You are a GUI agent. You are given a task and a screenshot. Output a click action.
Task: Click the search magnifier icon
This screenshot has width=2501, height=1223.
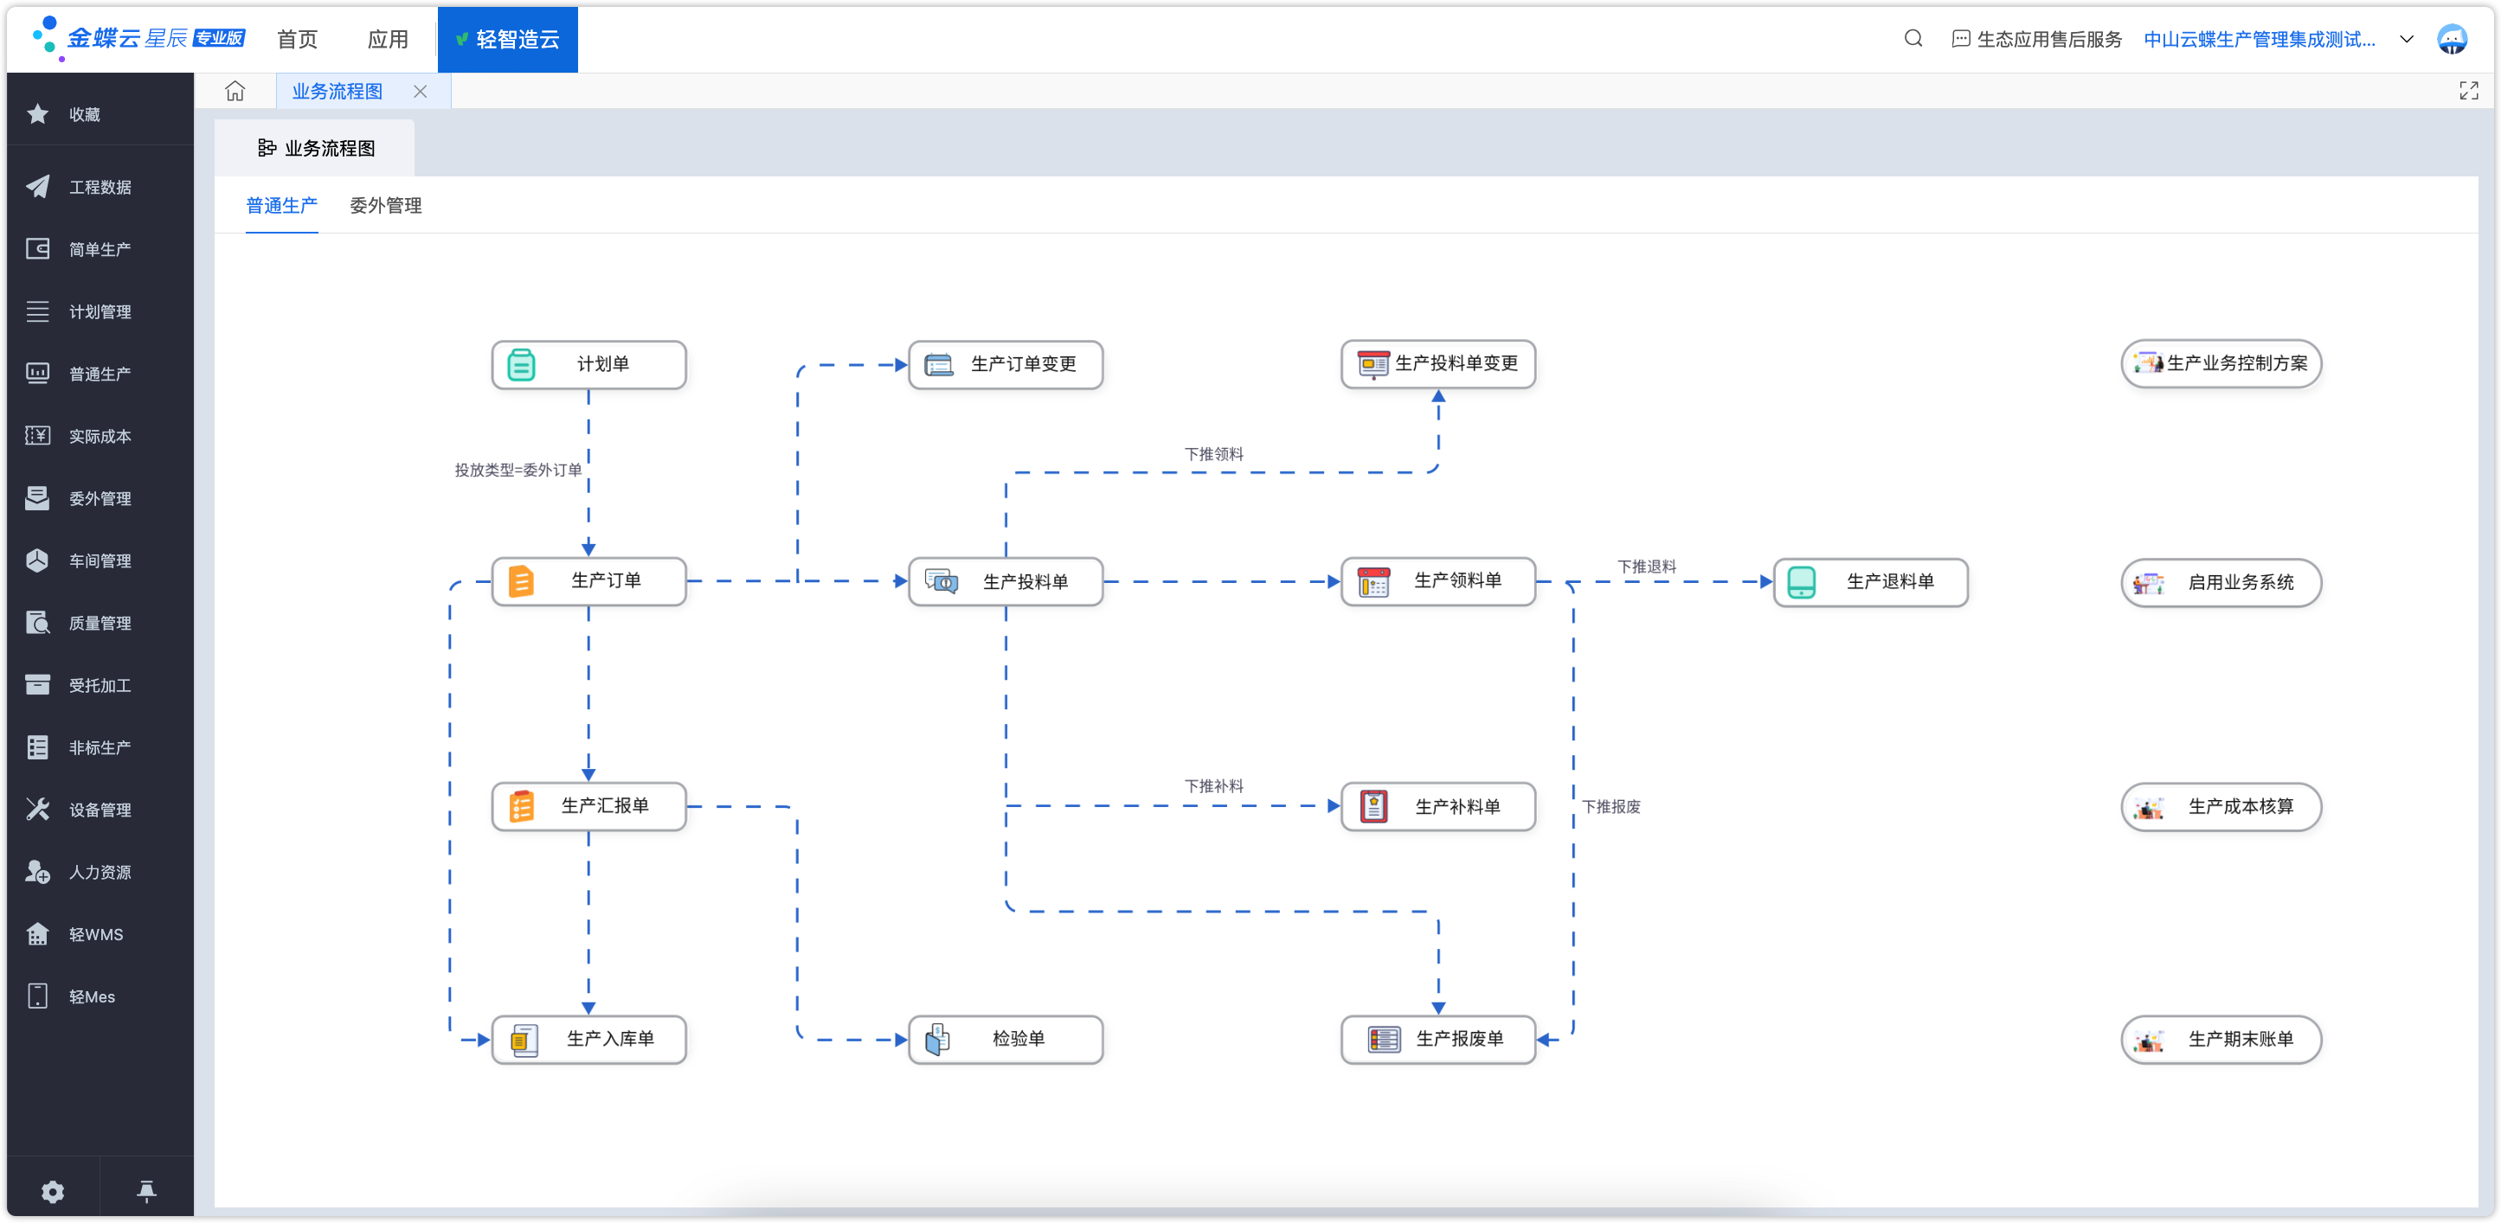click(x=1913, y=39)
